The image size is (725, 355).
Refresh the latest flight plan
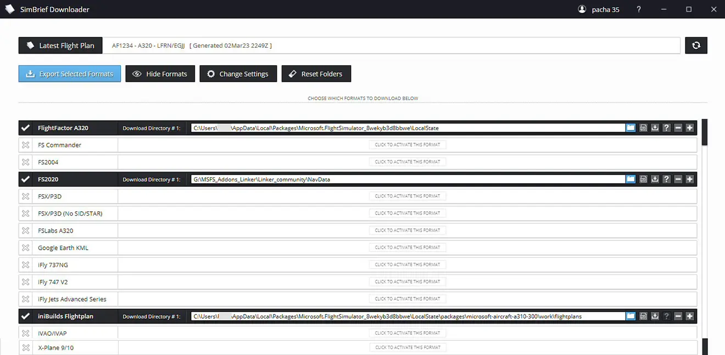[696, 46]
